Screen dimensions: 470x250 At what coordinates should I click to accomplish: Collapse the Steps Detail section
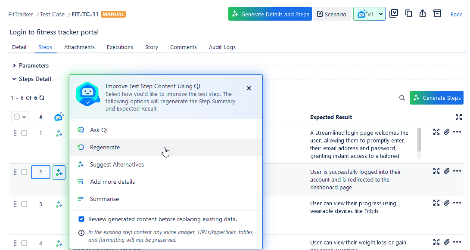[x=14, y=79]
